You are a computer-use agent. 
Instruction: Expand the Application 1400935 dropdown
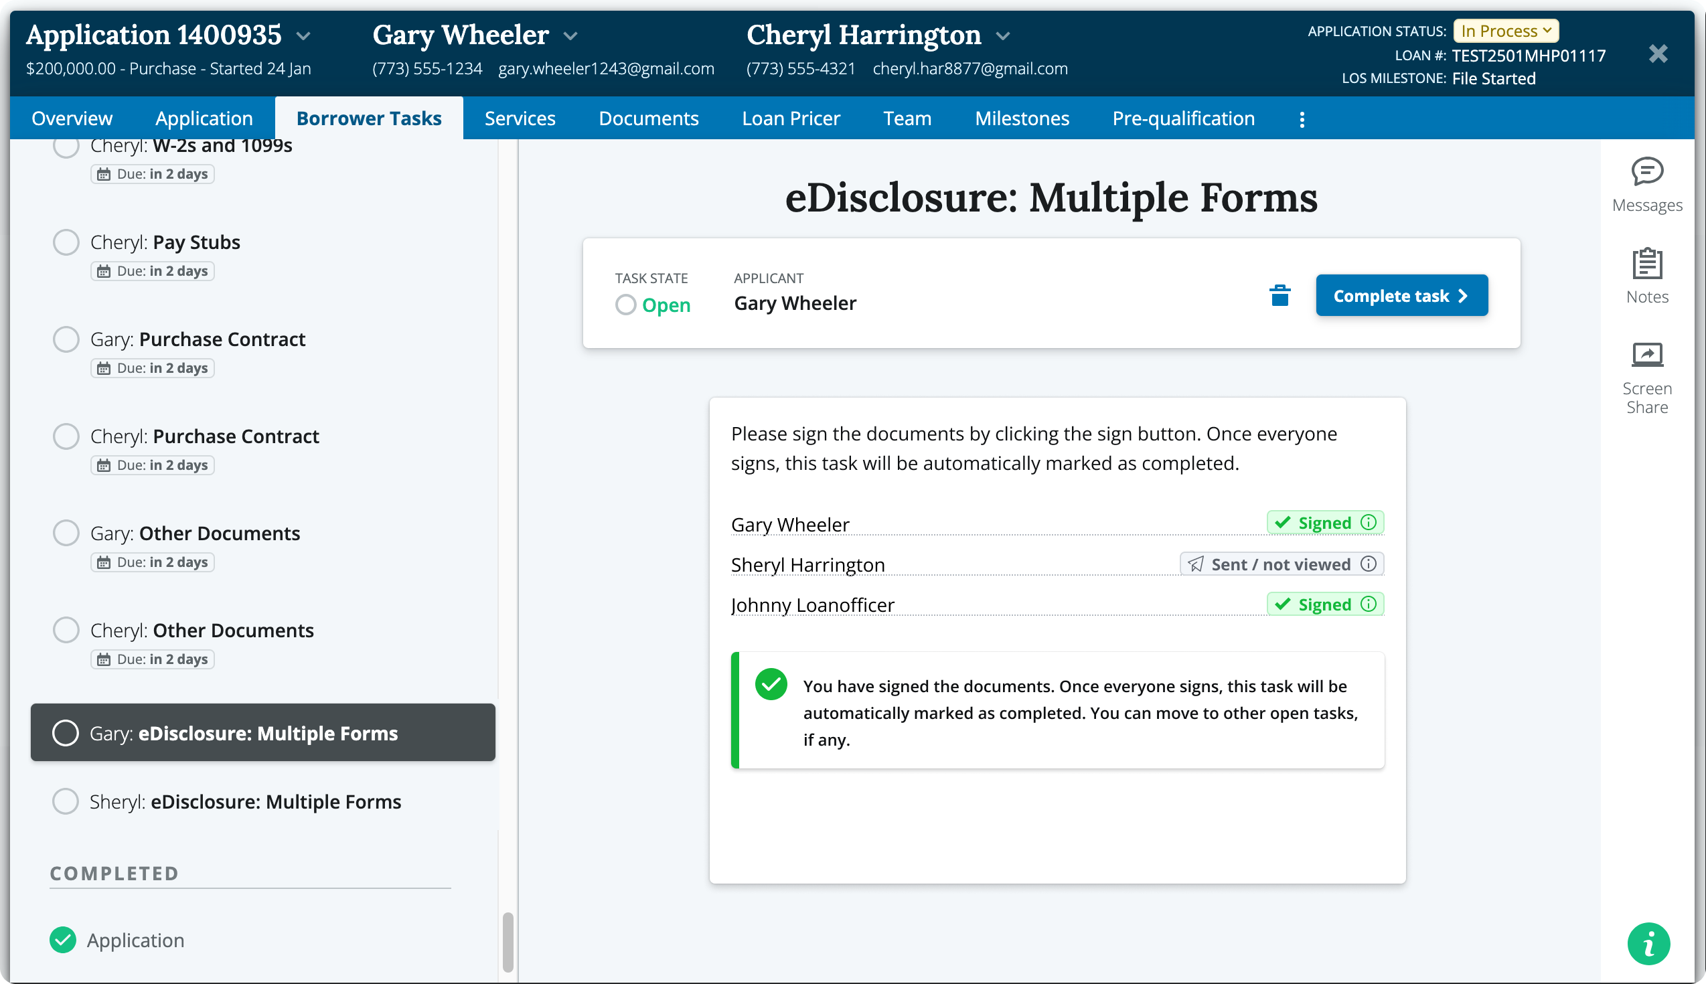(303, 36)
